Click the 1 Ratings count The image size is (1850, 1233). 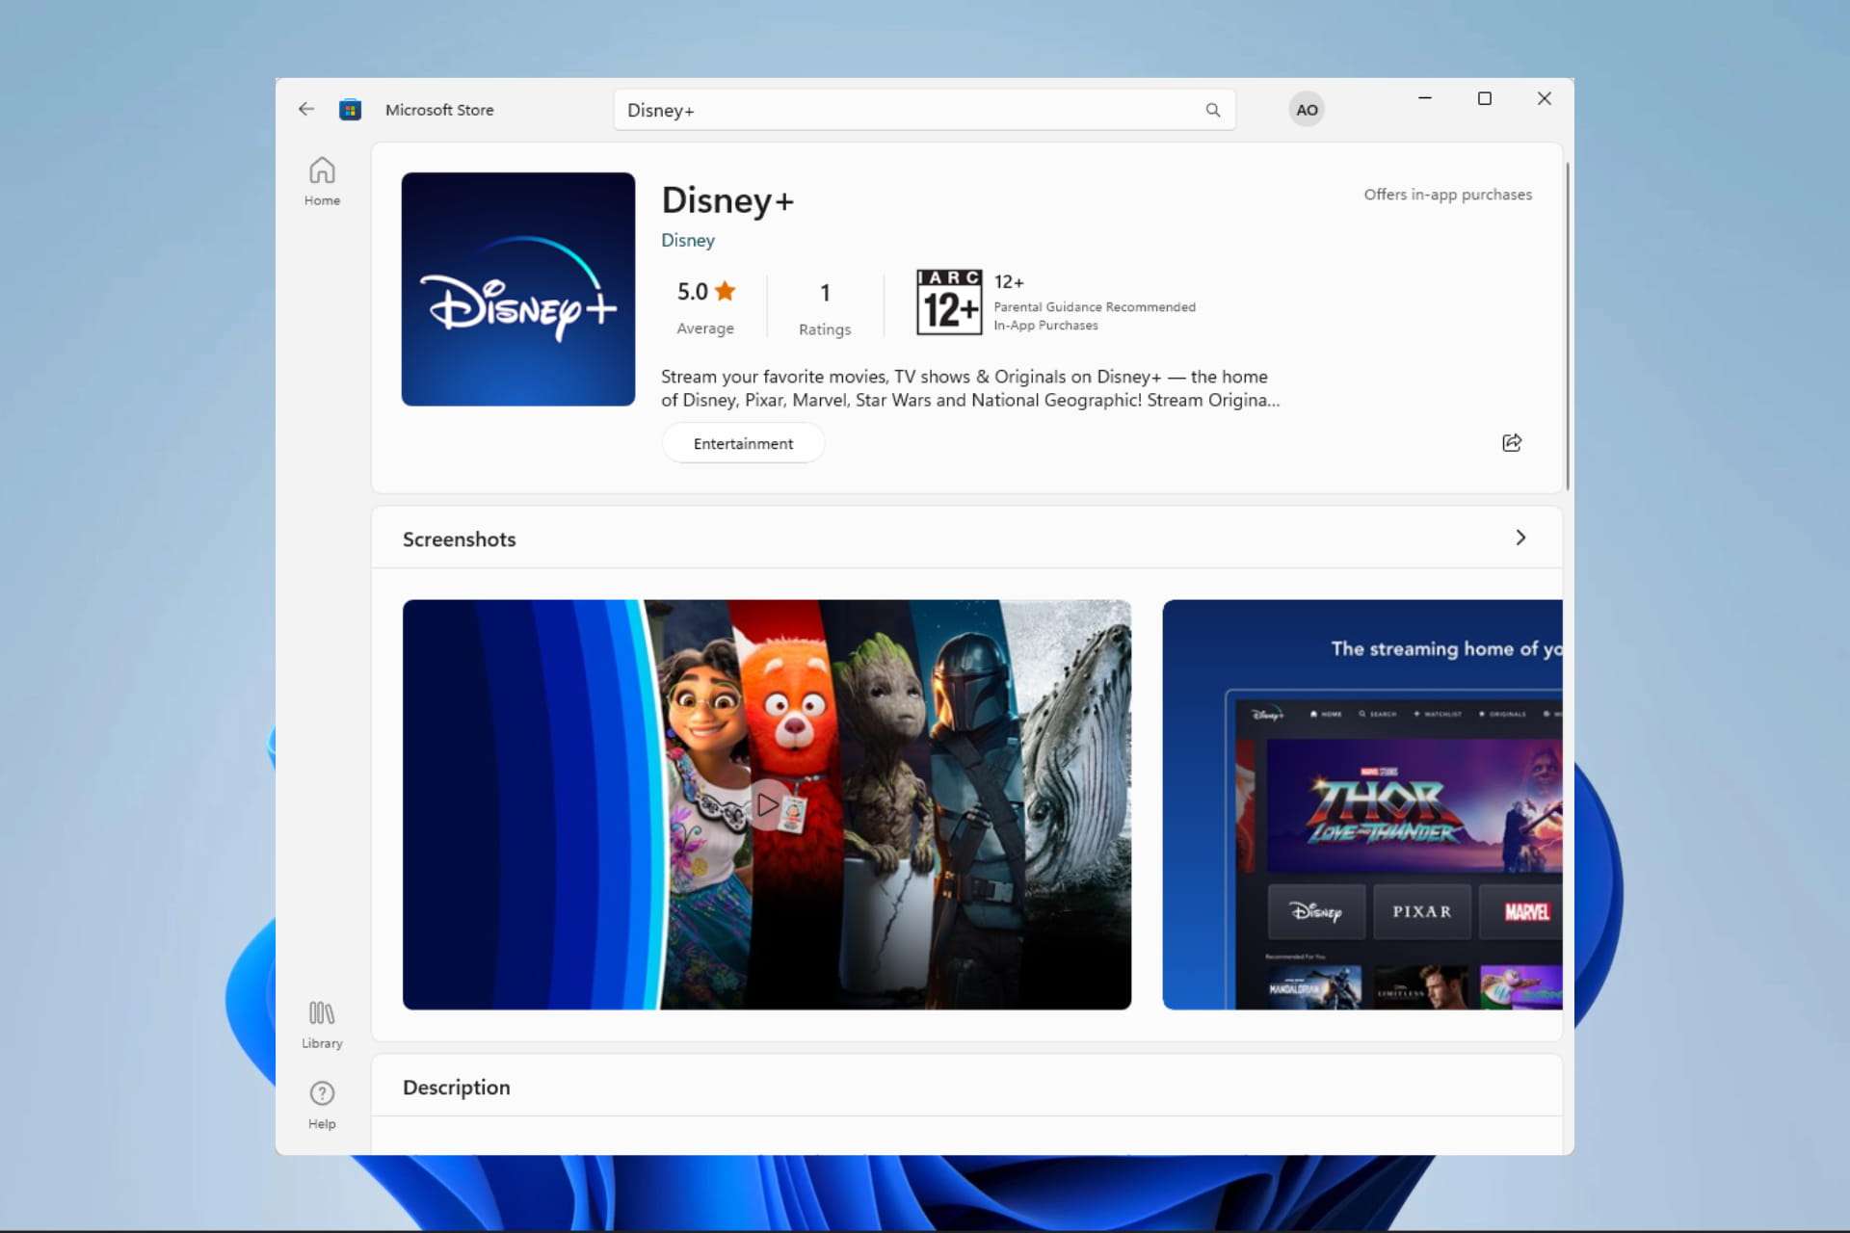(825, 308)
